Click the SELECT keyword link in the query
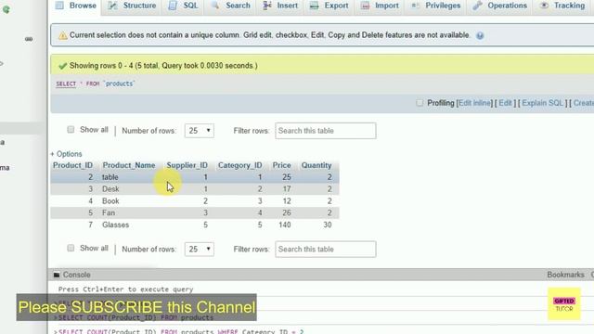The width and height of the screenshot is (594, 334). click(x=66, y=83)
